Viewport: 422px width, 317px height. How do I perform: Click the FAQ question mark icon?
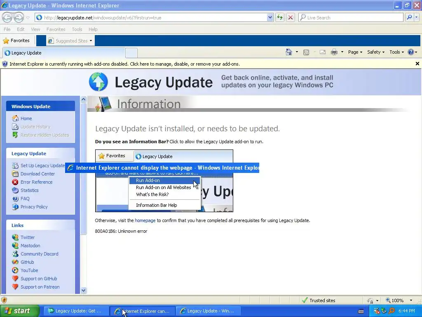tap(15, 199)
